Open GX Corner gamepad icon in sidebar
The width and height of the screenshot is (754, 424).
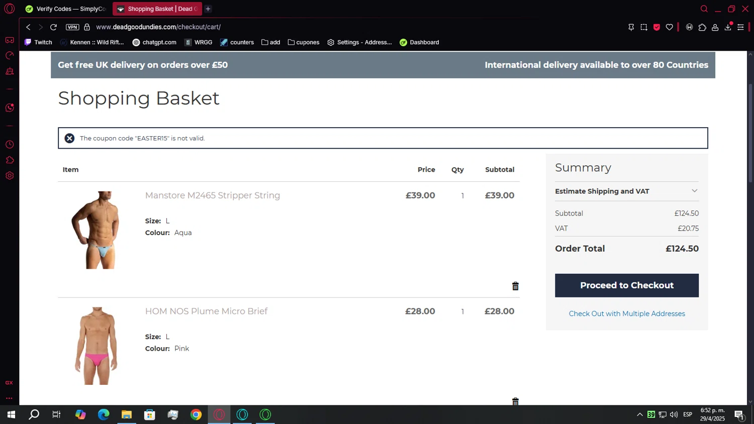pos(10,40)
